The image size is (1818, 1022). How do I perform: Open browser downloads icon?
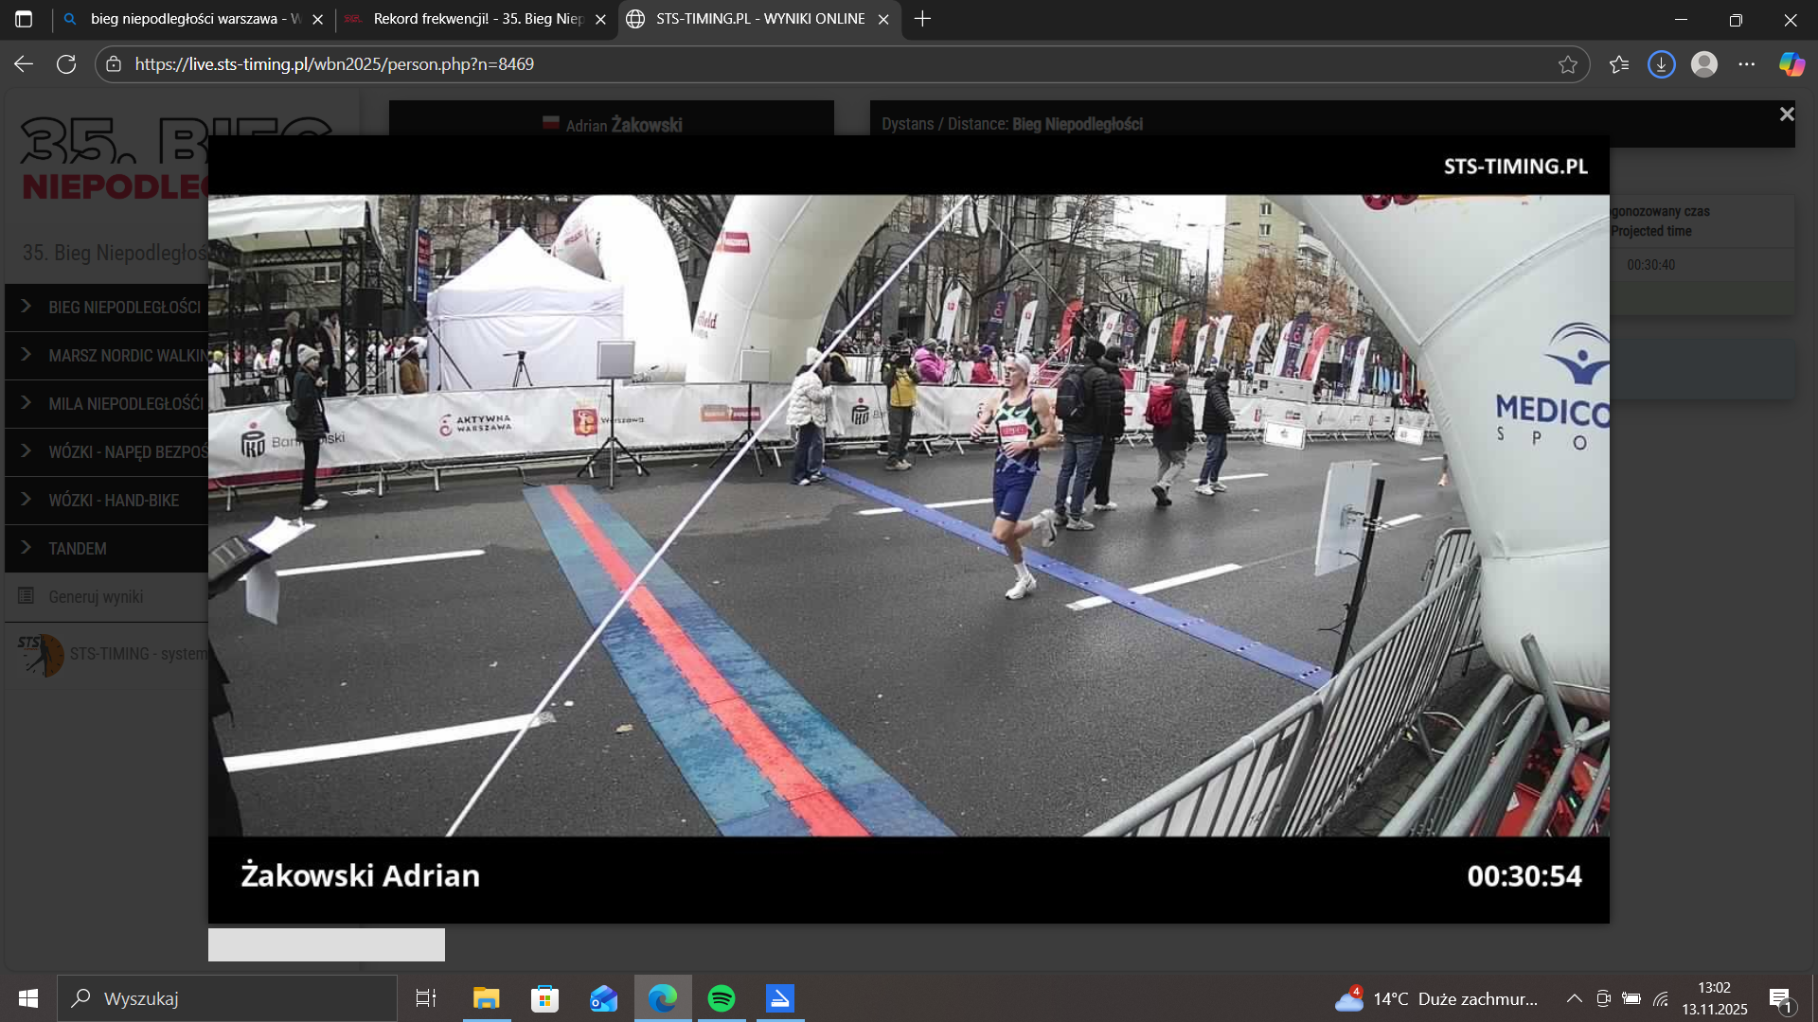pos(1661,64)
